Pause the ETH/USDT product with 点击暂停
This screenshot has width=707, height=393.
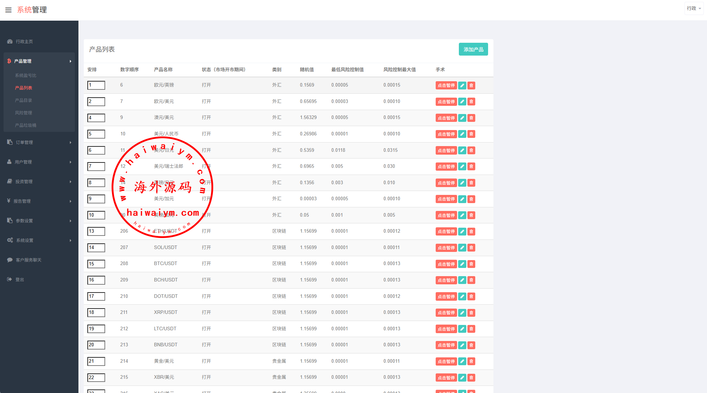[x=446, y=232]
